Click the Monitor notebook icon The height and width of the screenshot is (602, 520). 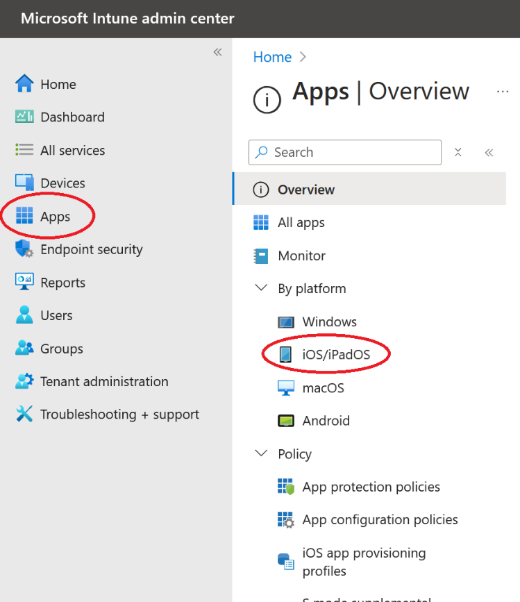(261, 256)
